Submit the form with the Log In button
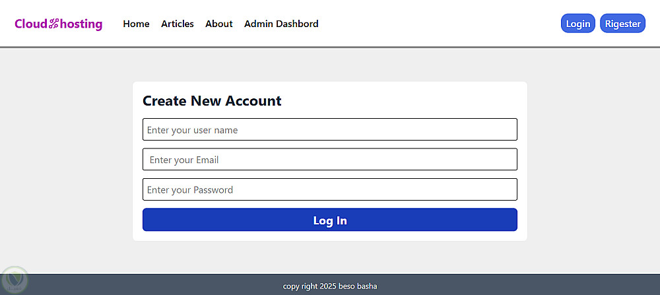 329,220
